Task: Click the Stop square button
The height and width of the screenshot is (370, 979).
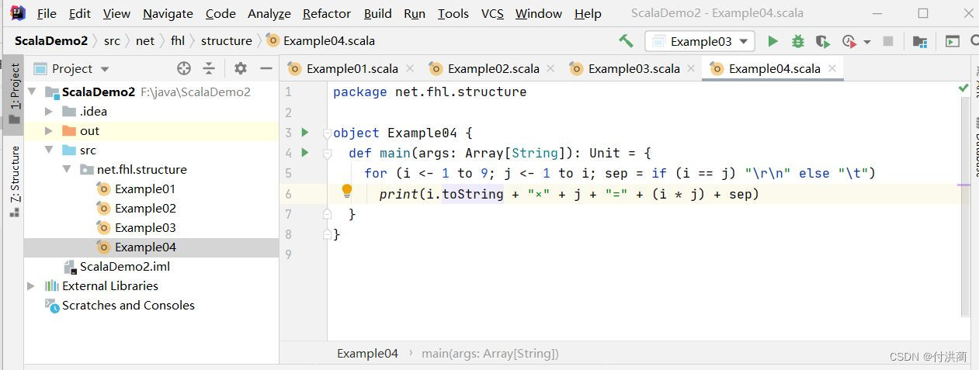Action: (x=888, y=41)
